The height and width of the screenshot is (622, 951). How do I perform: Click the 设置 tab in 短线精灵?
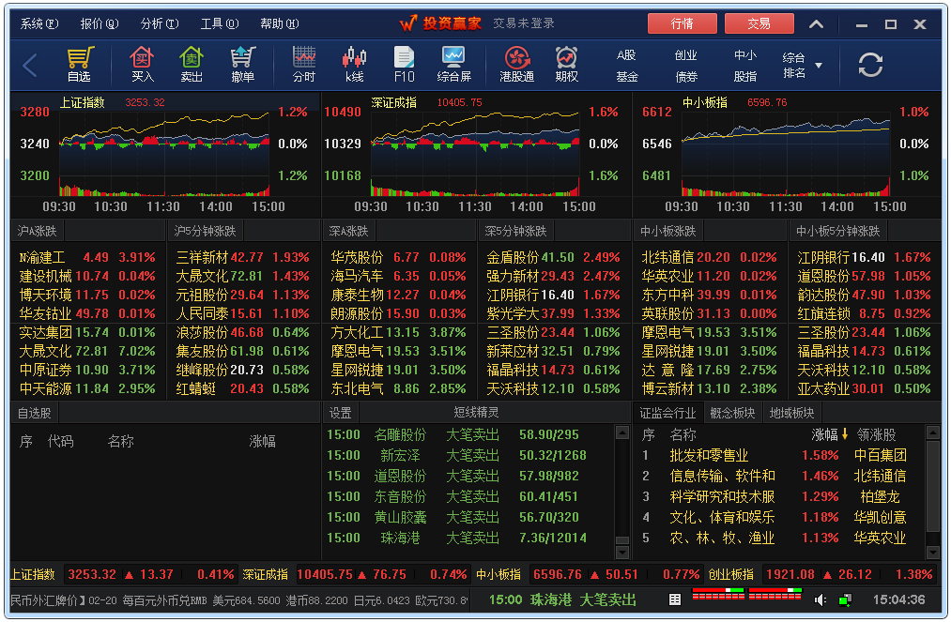coord(340,413)
